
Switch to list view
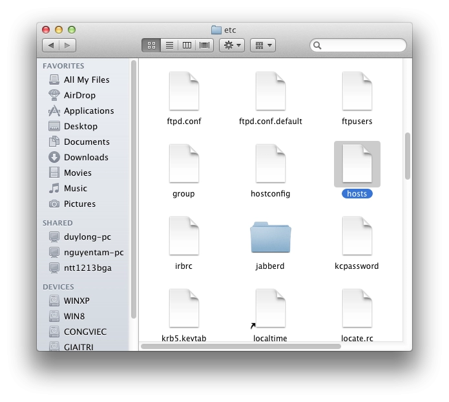[169, 45]
